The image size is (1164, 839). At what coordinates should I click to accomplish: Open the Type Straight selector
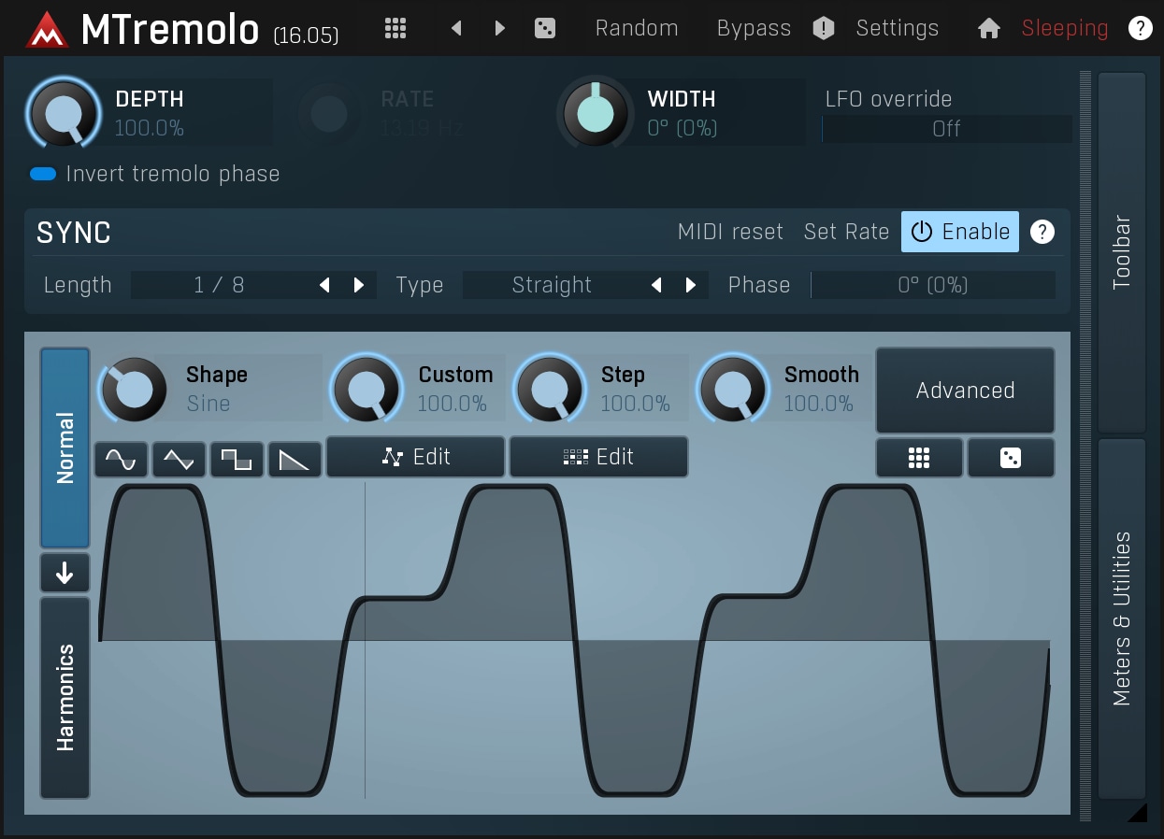(552, 285)
